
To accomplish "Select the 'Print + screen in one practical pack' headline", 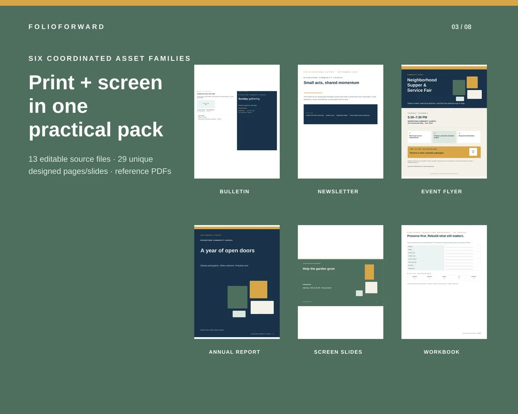I will [96, 106].
